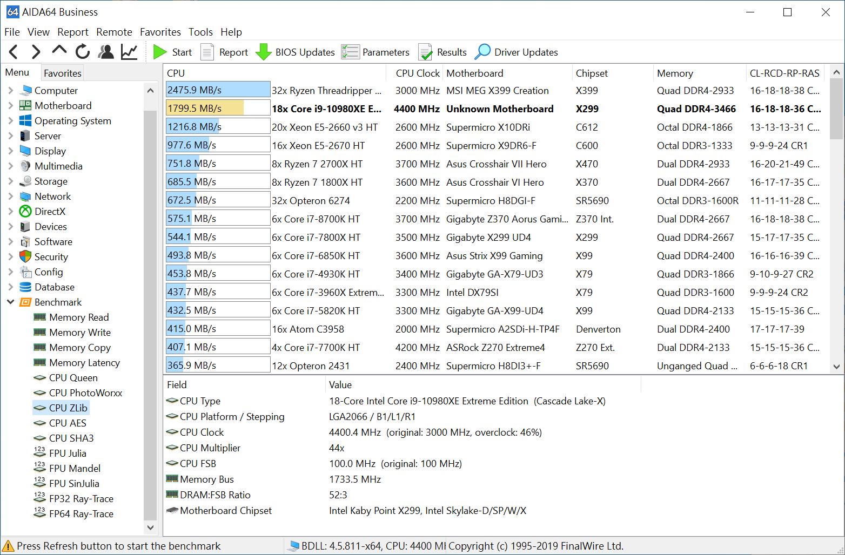The height and width of the screenshot is (555, 845).
Task: Expand the DirectX tree node
Action: (x=10, y=212)
